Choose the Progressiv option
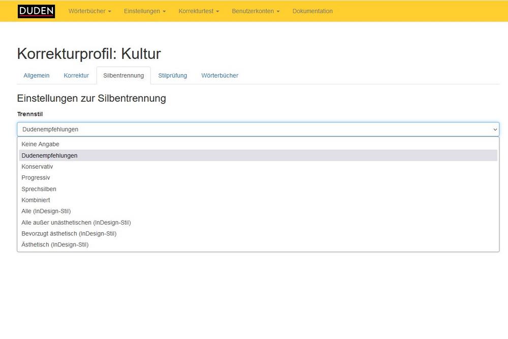 [x=258, y=177]
